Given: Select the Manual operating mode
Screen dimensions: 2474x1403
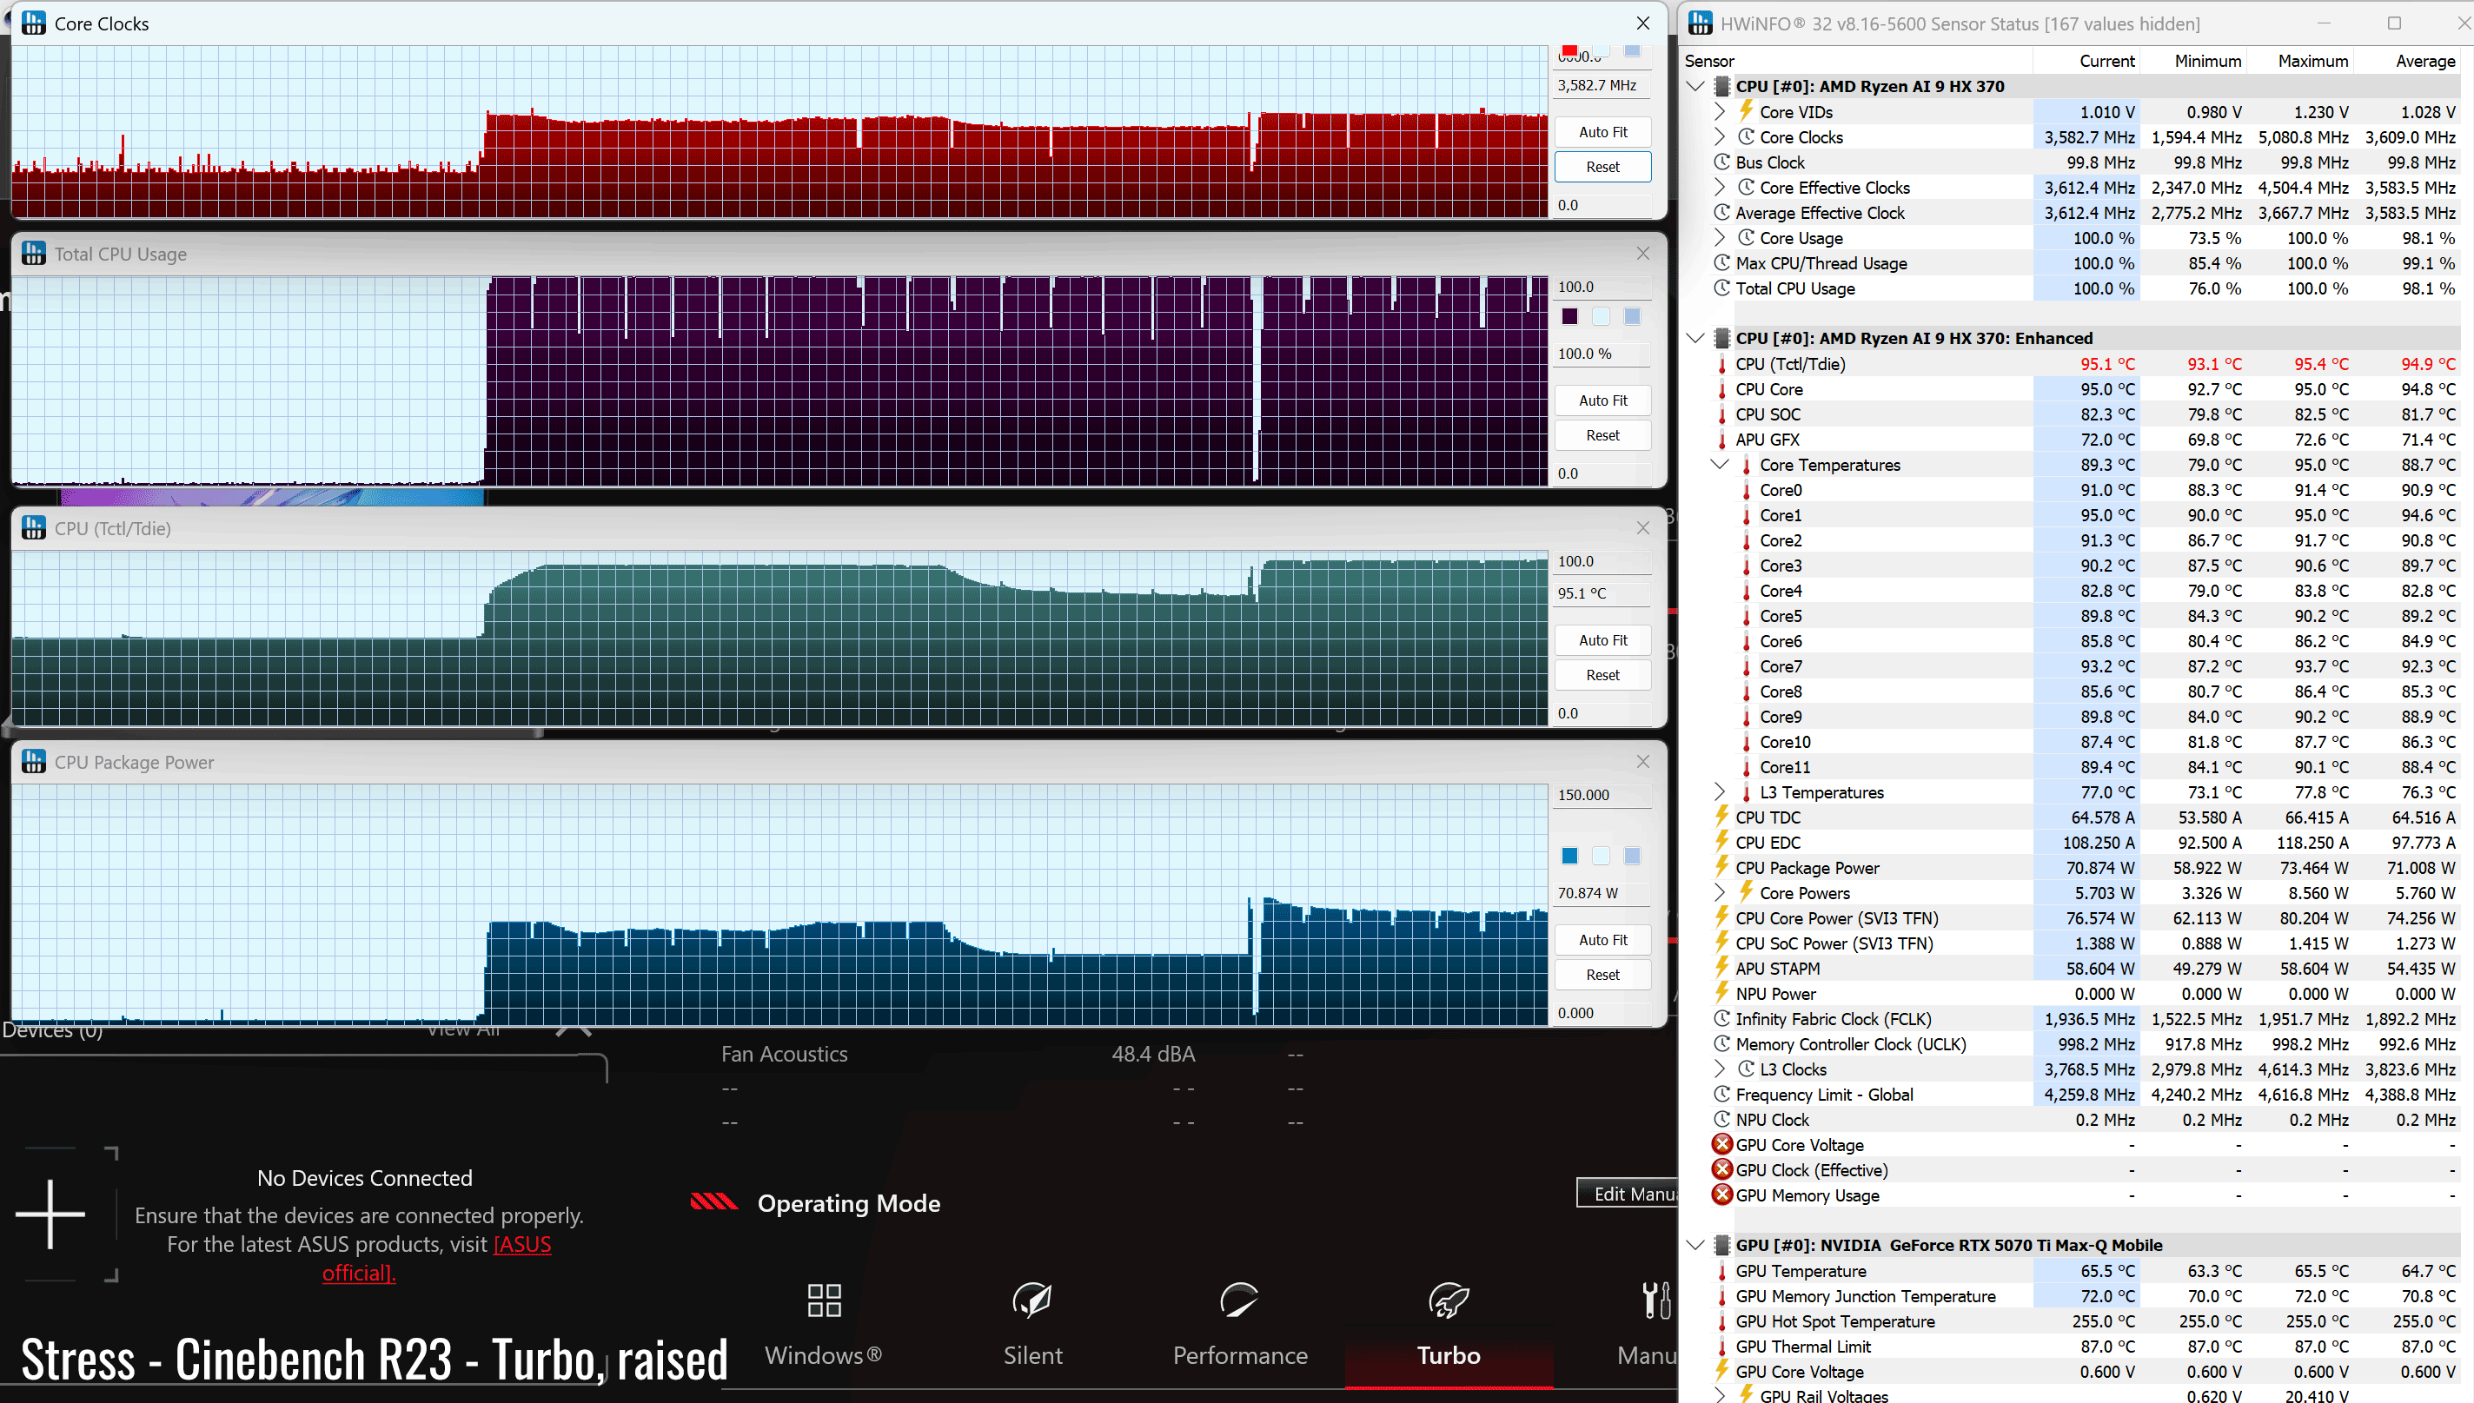Looking at the screenshot, I should [1647, 1325].
